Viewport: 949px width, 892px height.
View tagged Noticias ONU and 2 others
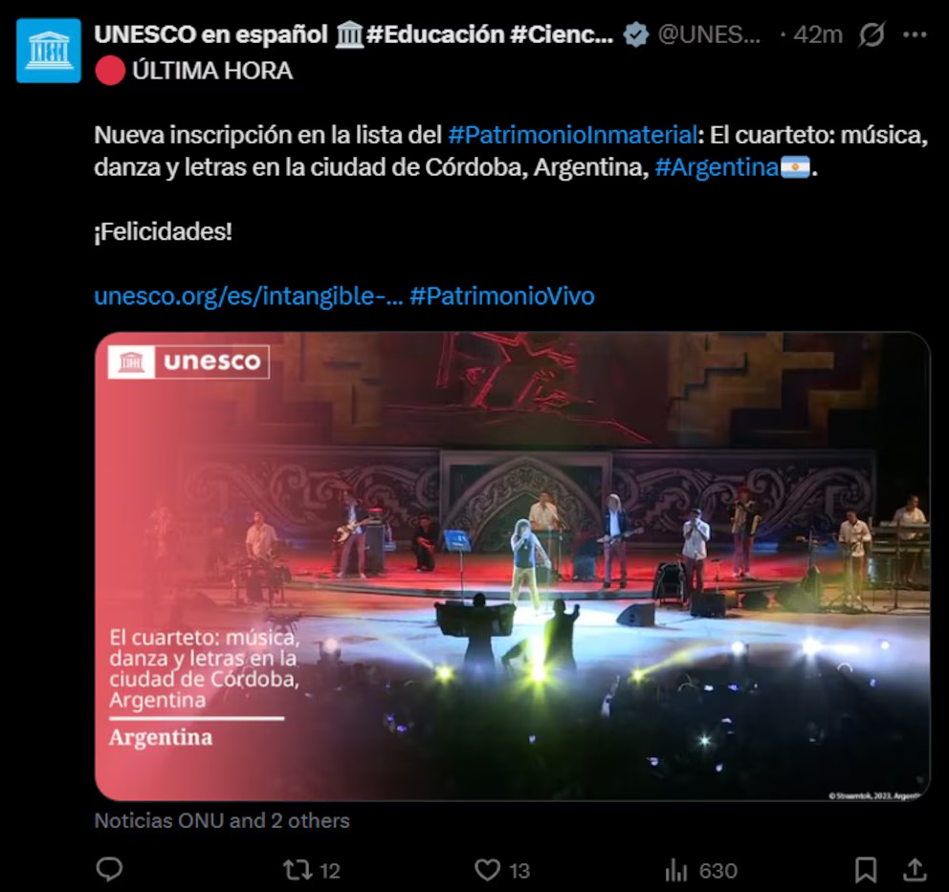222,820
